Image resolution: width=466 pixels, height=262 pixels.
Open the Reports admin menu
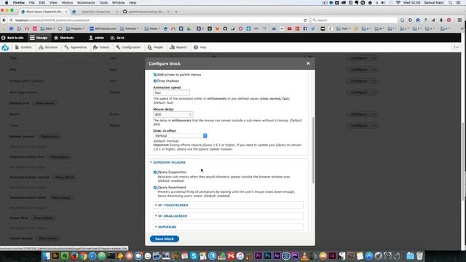pos(178,47)
